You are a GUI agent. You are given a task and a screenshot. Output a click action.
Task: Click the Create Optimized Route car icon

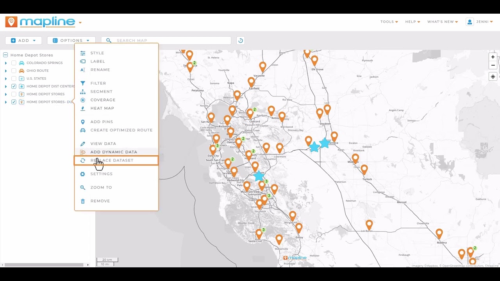(x=83, y=130)
